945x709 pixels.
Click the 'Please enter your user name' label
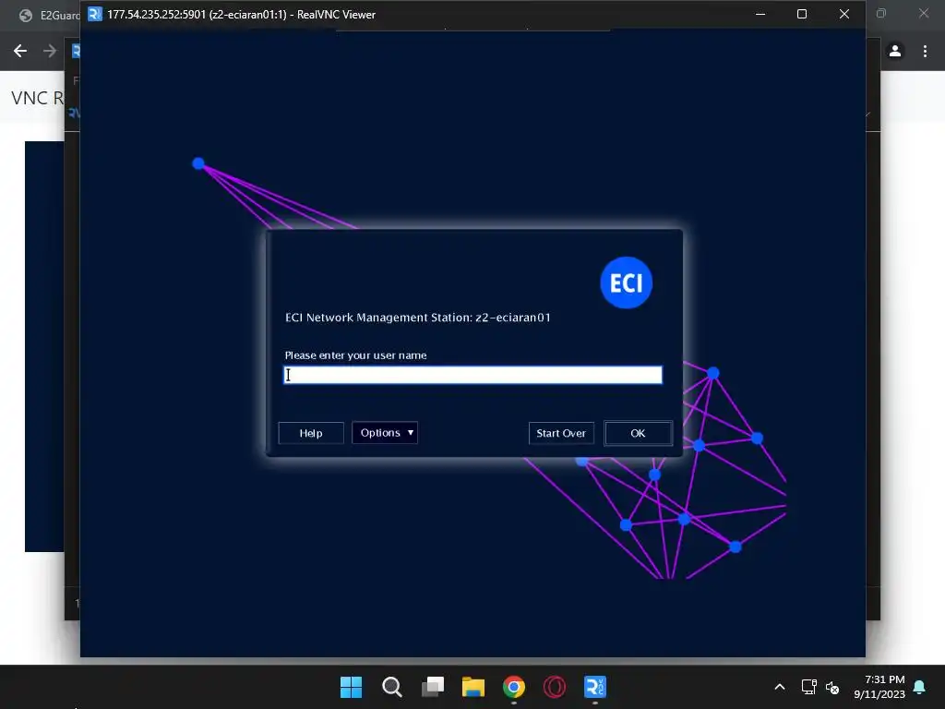pos(355,355)
